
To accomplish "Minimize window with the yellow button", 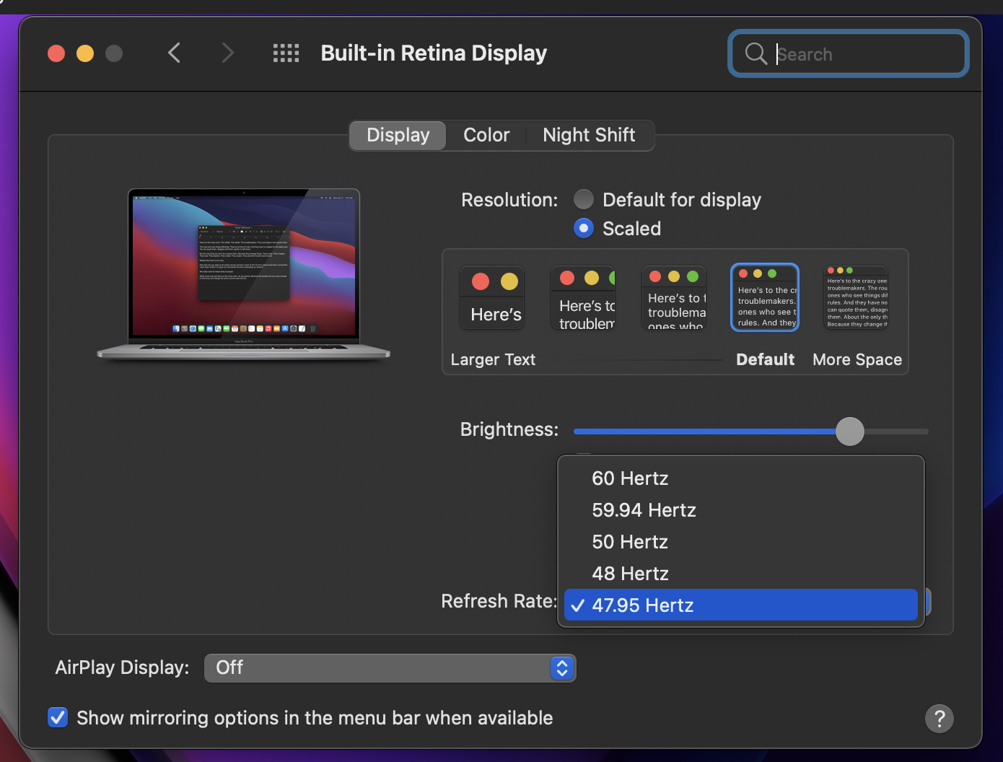I will [x=85, y=53].
